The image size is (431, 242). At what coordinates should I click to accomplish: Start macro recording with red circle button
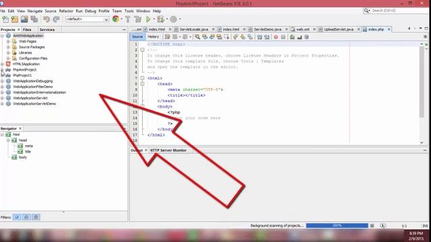click(275, 37)
